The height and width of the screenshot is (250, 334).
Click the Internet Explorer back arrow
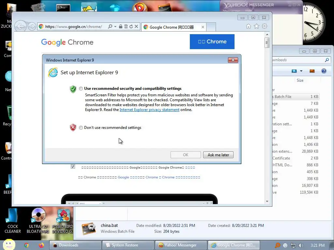(21, 26)
